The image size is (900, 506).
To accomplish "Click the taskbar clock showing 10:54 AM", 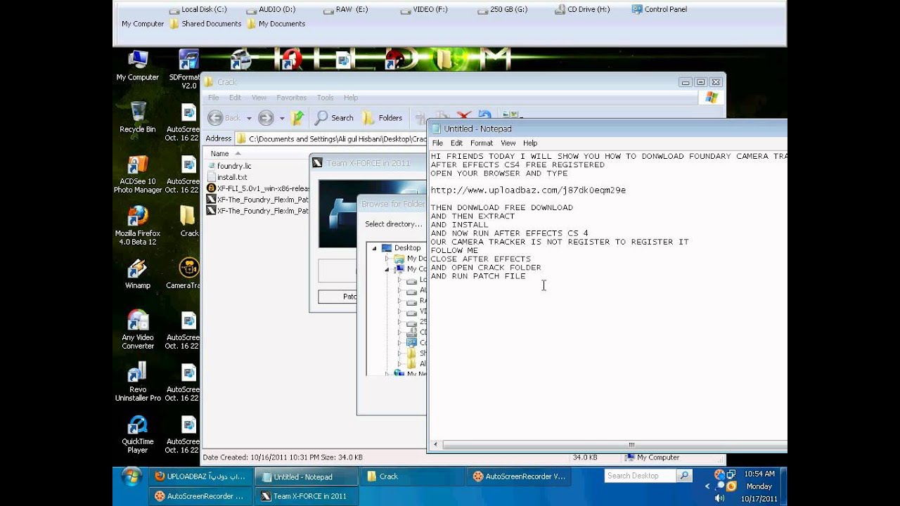I will [x=759, y=474].
